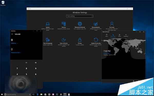This screenshot has height=96, width=154.
Task: Open the Calculator hamburger menu
Action: pos(12,34)
